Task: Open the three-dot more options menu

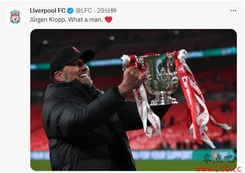Action: (x=233, y=11)
